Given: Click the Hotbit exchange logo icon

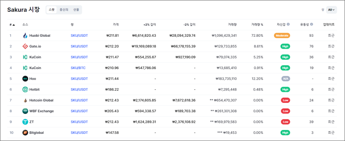Looking at the screenshot, I should click(25, 89).
